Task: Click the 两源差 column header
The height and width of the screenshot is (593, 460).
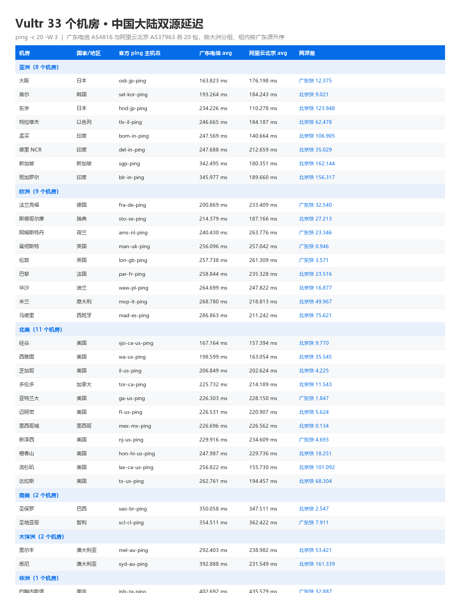Action: (x=307, y=53)
